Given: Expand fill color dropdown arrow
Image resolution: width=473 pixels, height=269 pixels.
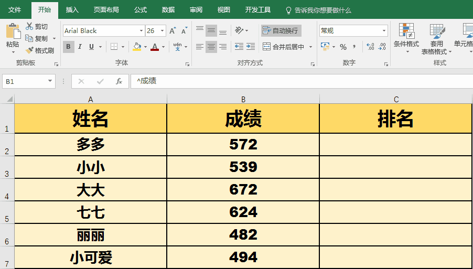Looking at the screenshot, I should [145, 47].
